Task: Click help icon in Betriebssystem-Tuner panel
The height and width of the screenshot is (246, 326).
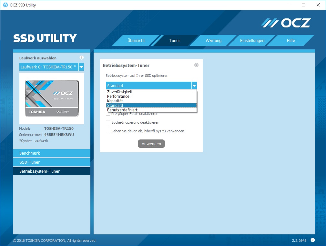Action: pos(196,65)
